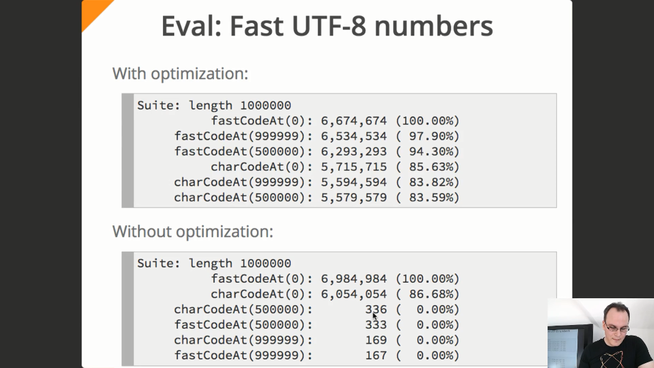Click the value 169 for charCodeAt(999999)
This screenshot has width=654, height=368.
pos(376,340)
